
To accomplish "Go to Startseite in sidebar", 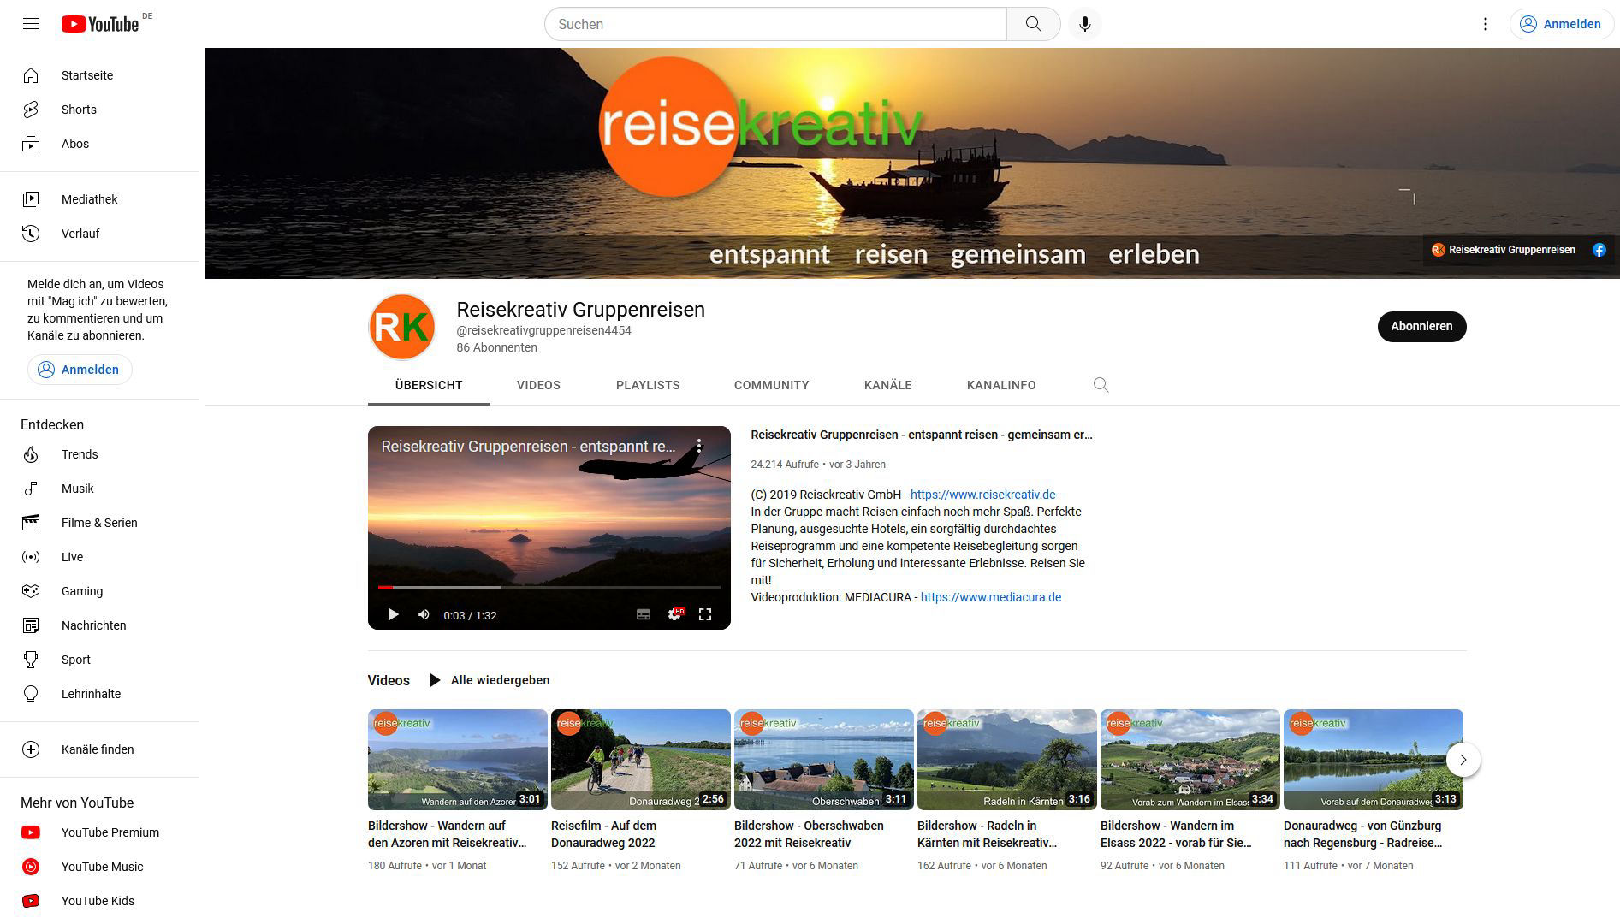I will (99, 75).
